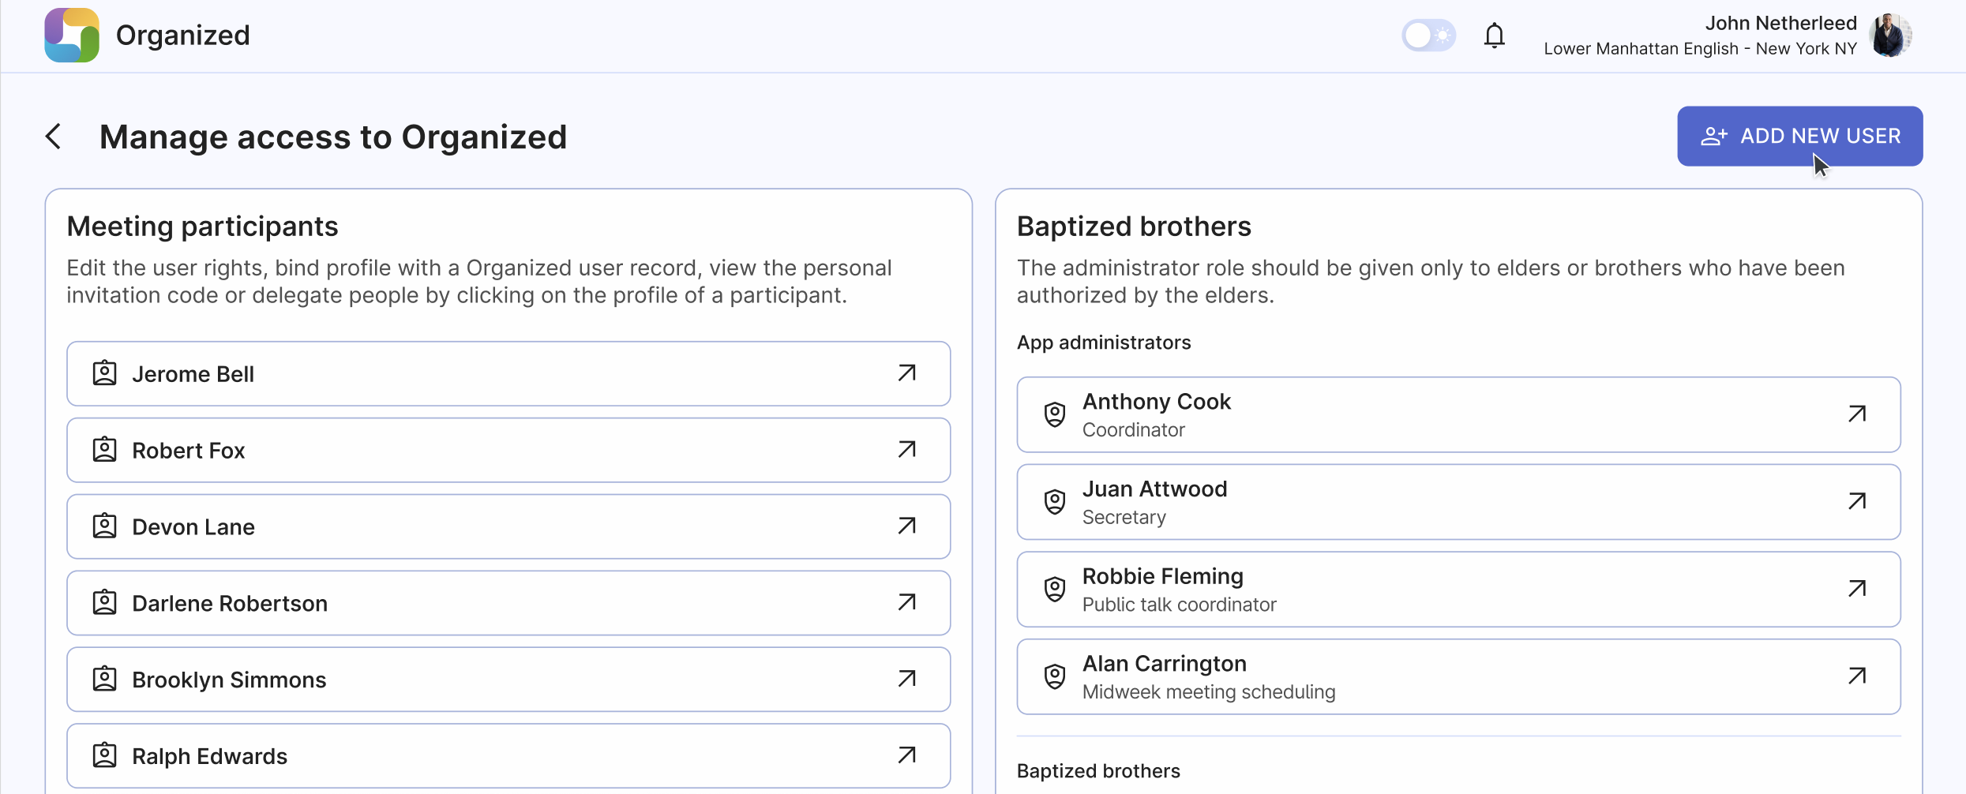Open Anthony Cook's administrator arrow link
1966x794 pixels.
pyautogui.click(x=1856, y=414)
